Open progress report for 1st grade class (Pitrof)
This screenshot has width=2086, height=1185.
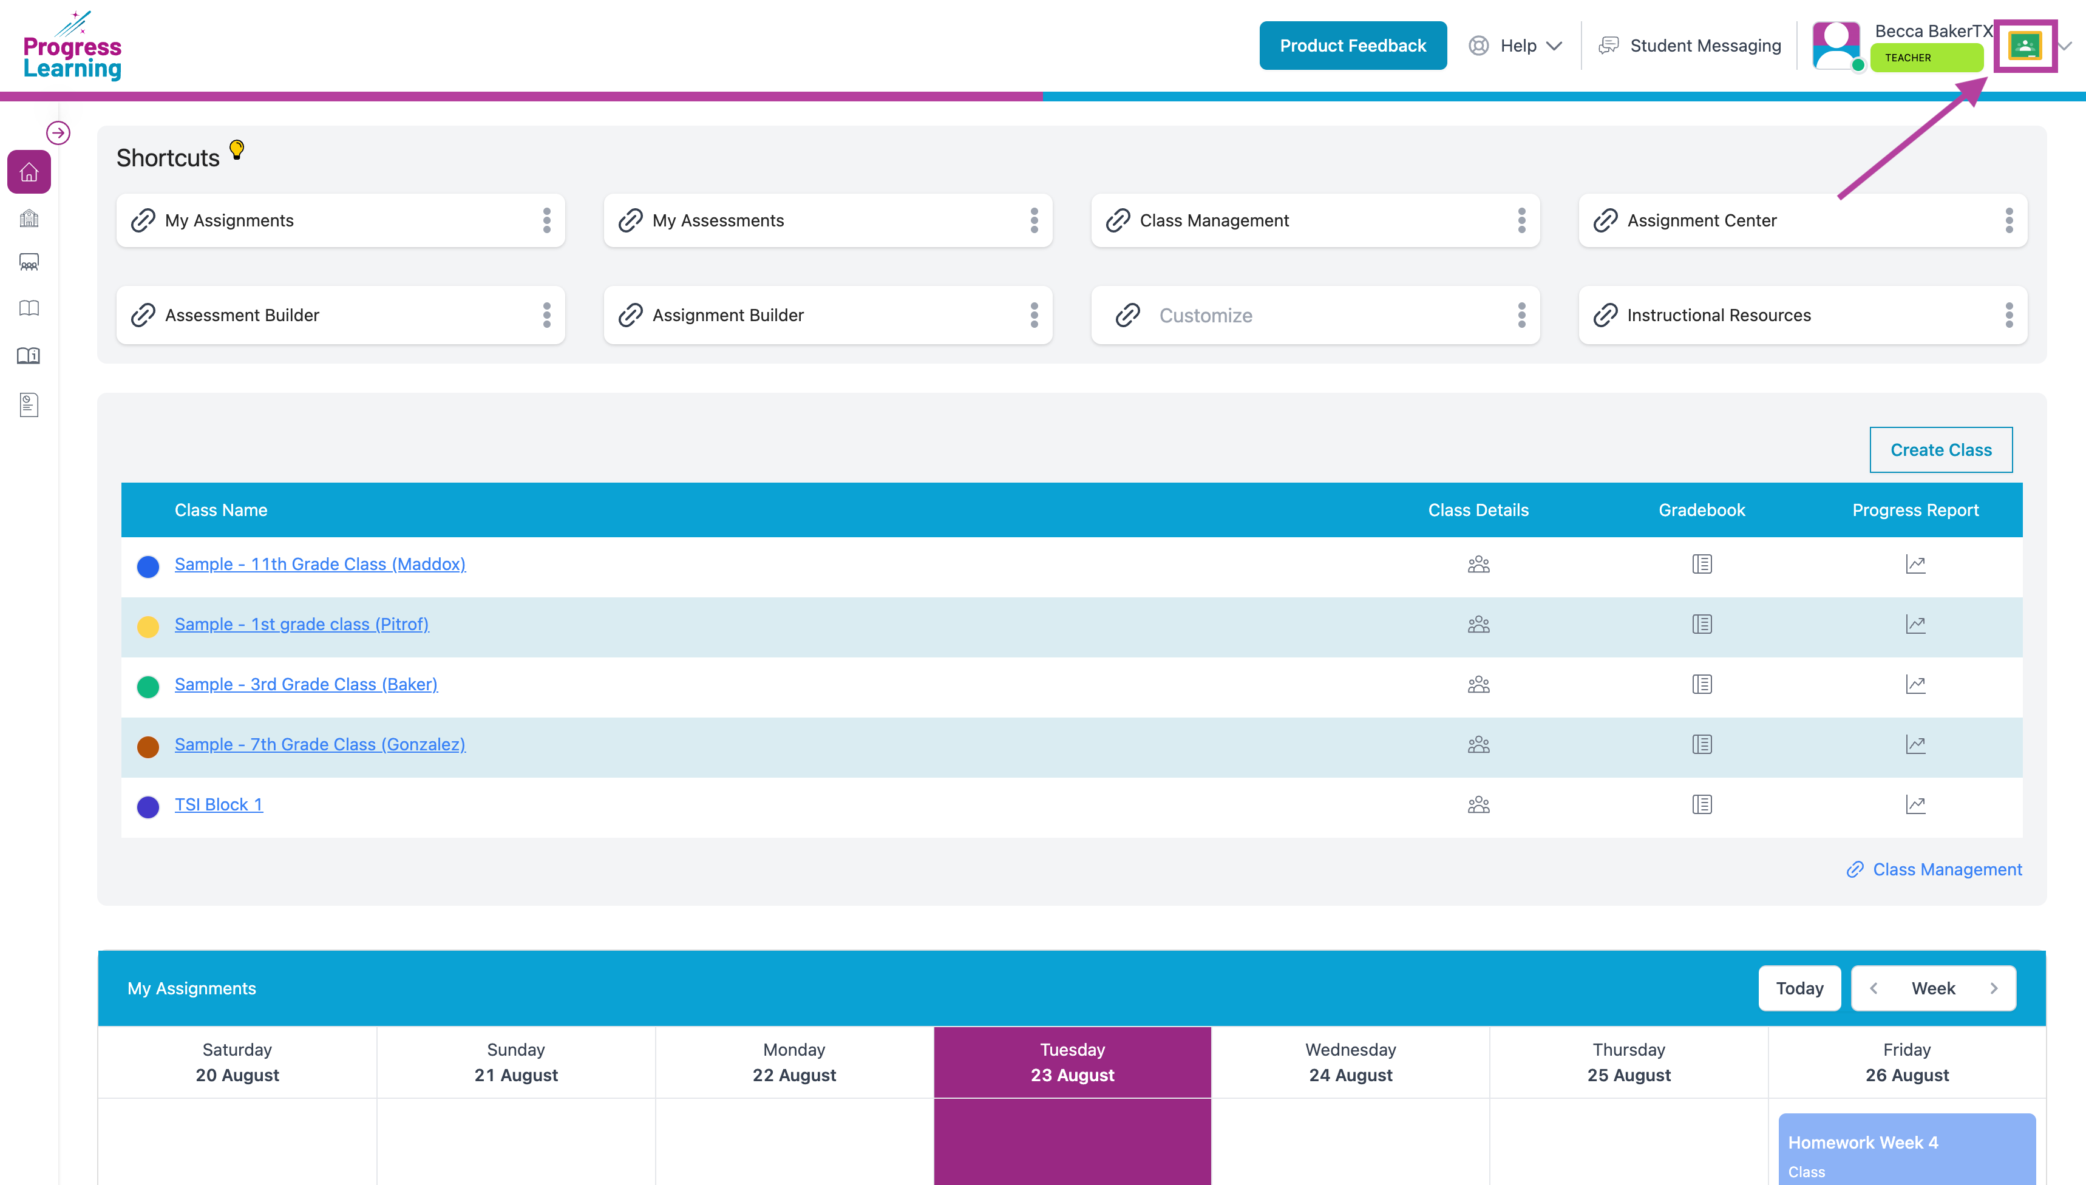point(1916,624)
